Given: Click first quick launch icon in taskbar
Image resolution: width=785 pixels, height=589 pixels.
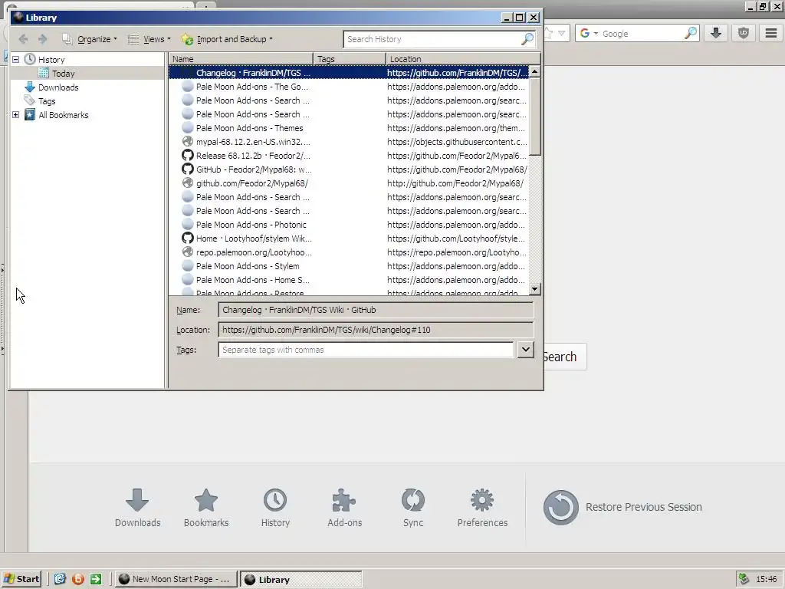Looking at the screenshot, I should tap(60, 579).
